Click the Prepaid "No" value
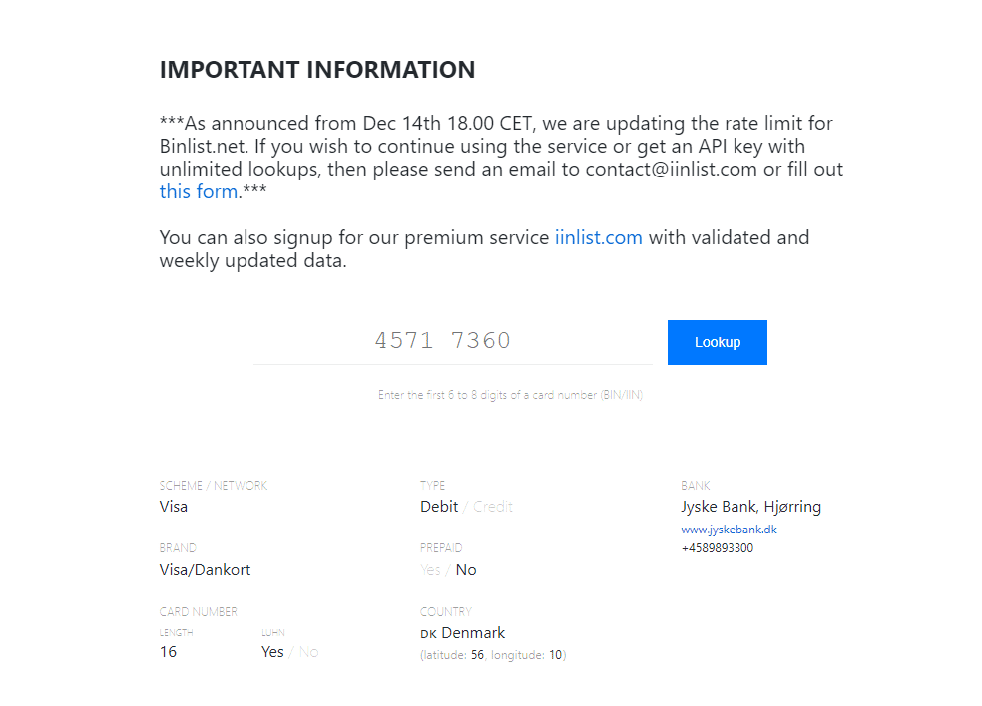This screenshot has height=706, width=982. point(466,570)
